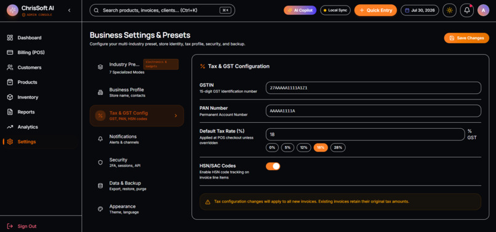Edit the GSTIN field
The height and width of the screenshot is (232, 496).
click(x=374, y=88)
